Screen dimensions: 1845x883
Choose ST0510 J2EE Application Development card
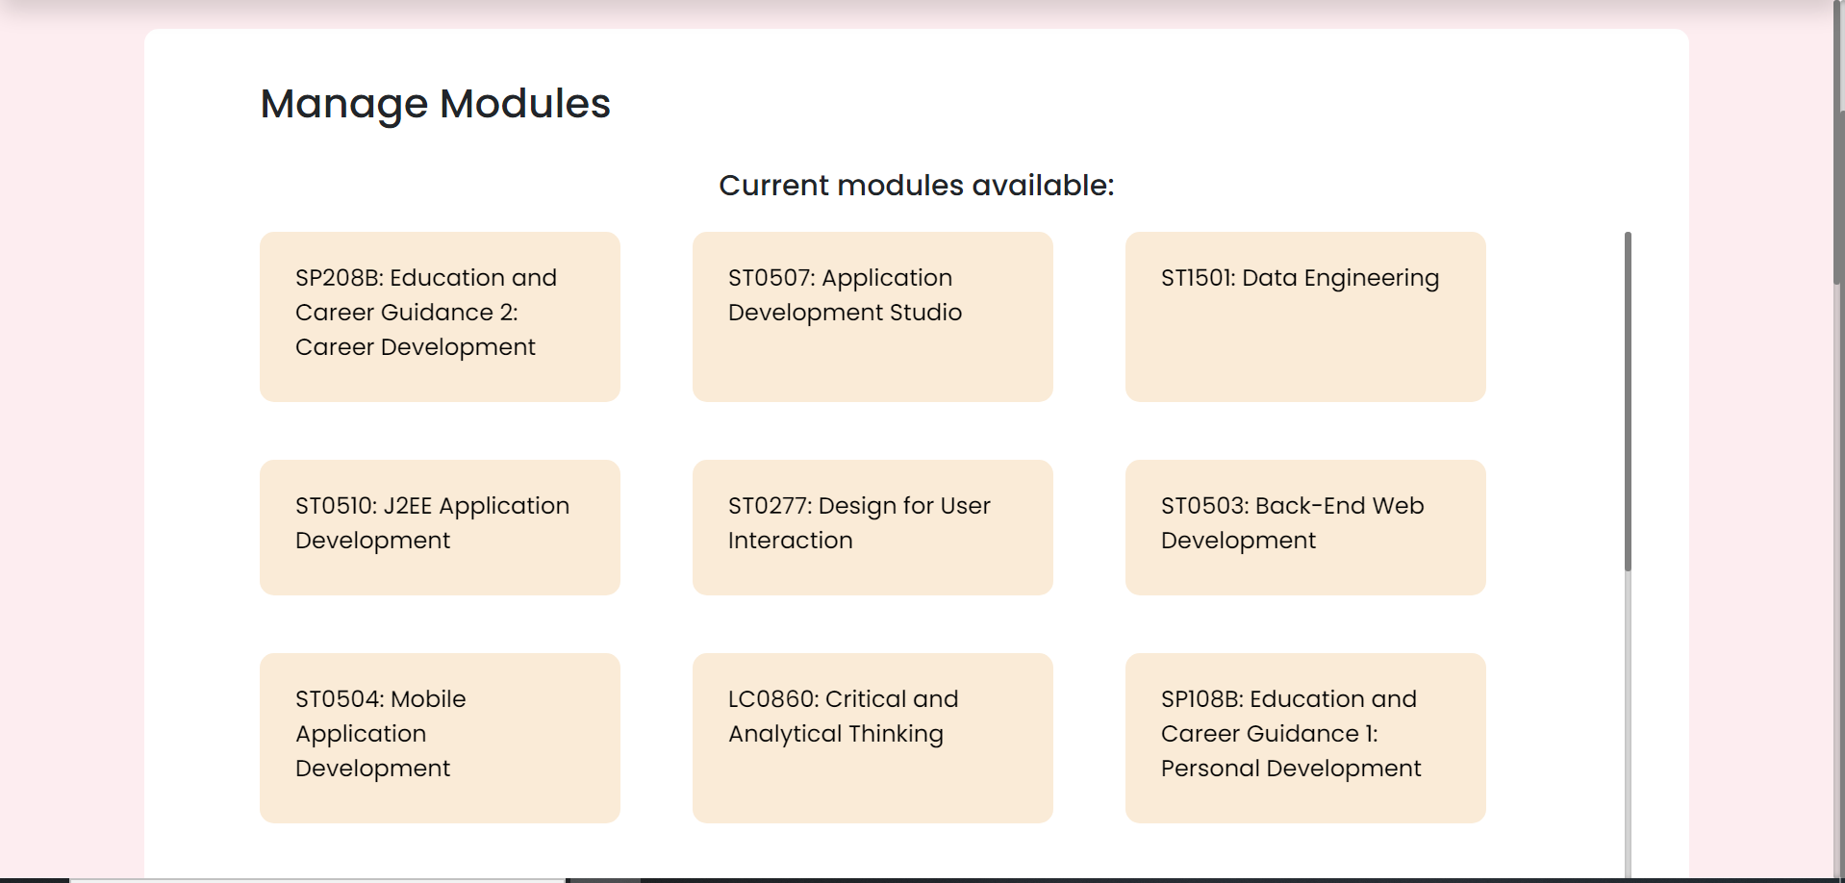click(x=440, y=527)
